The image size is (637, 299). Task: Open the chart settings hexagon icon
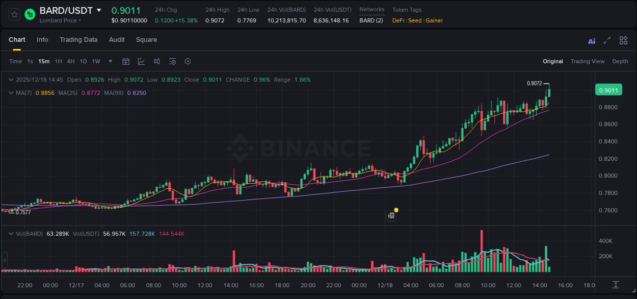188,61
